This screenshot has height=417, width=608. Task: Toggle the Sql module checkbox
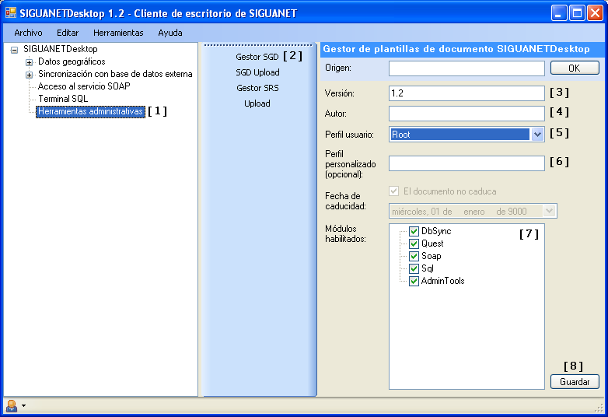pos(414,269)
